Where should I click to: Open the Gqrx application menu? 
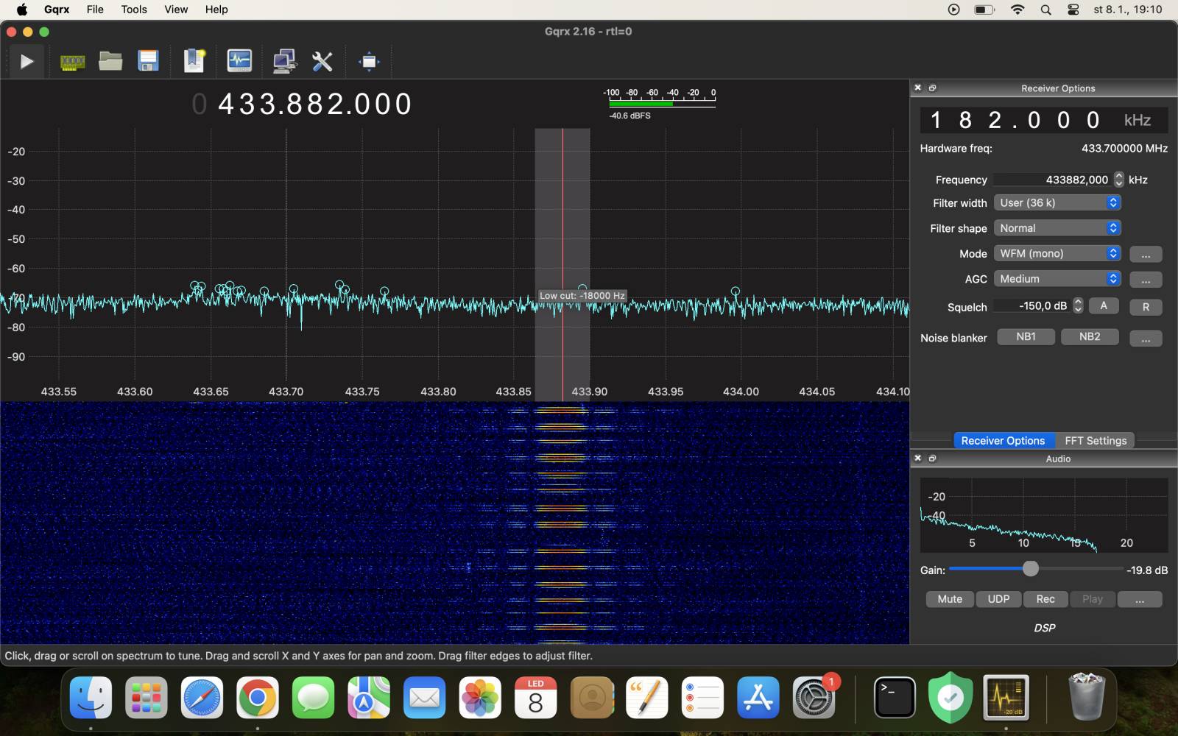[x=57, y=10]
